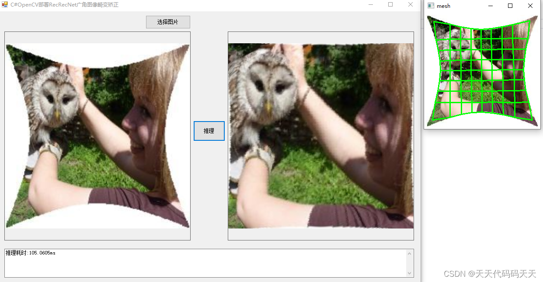Minimize the RecRecNet main window

pos(371,4)
